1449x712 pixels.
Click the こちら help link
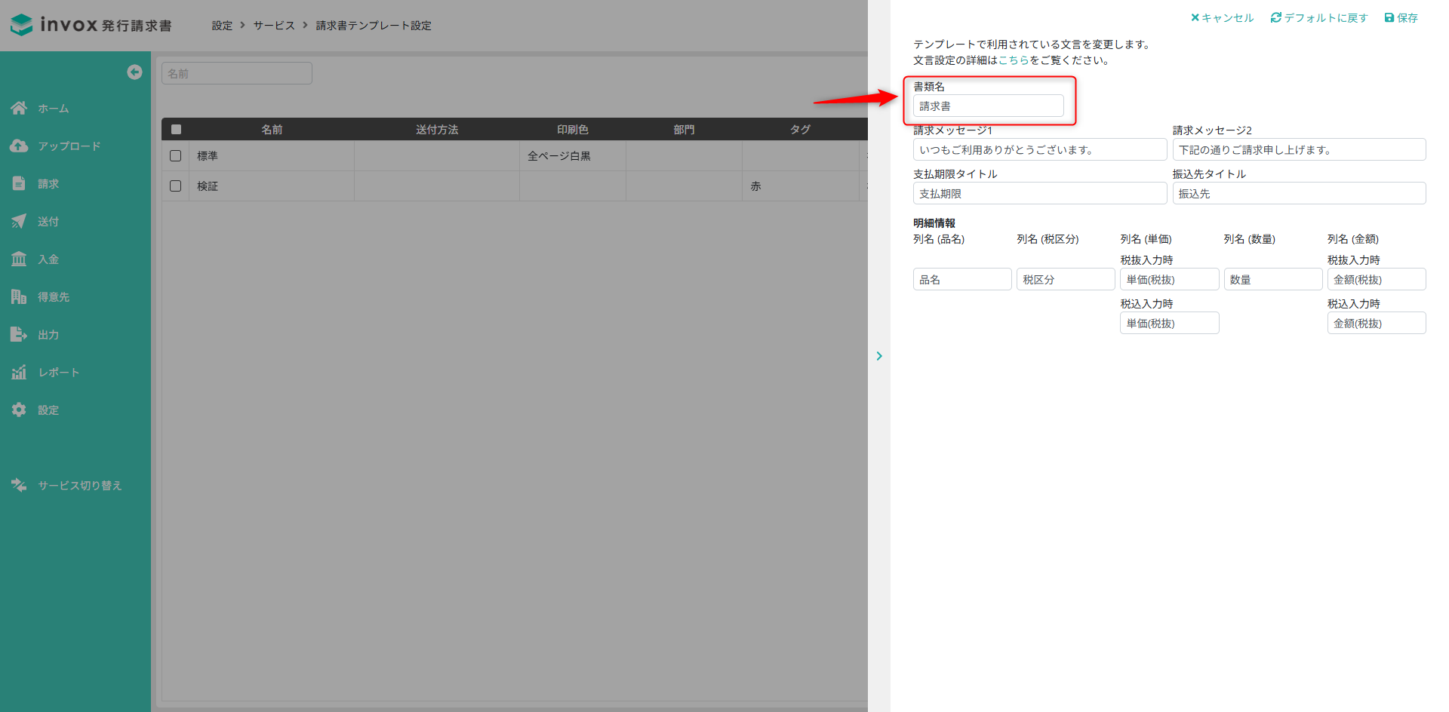(x=1014, y=60)
